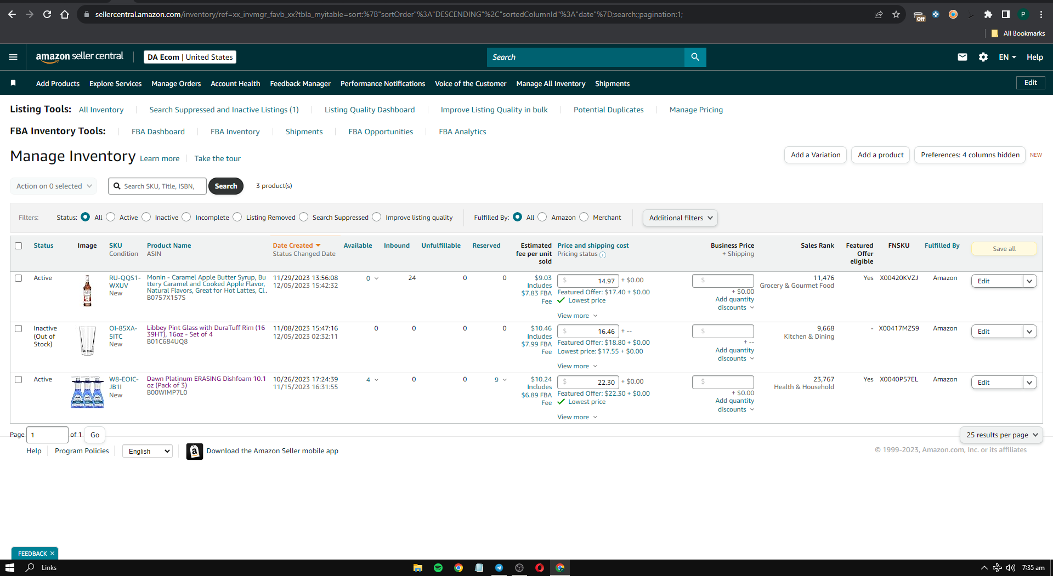Open Account Health menu item

coord(235,83)
